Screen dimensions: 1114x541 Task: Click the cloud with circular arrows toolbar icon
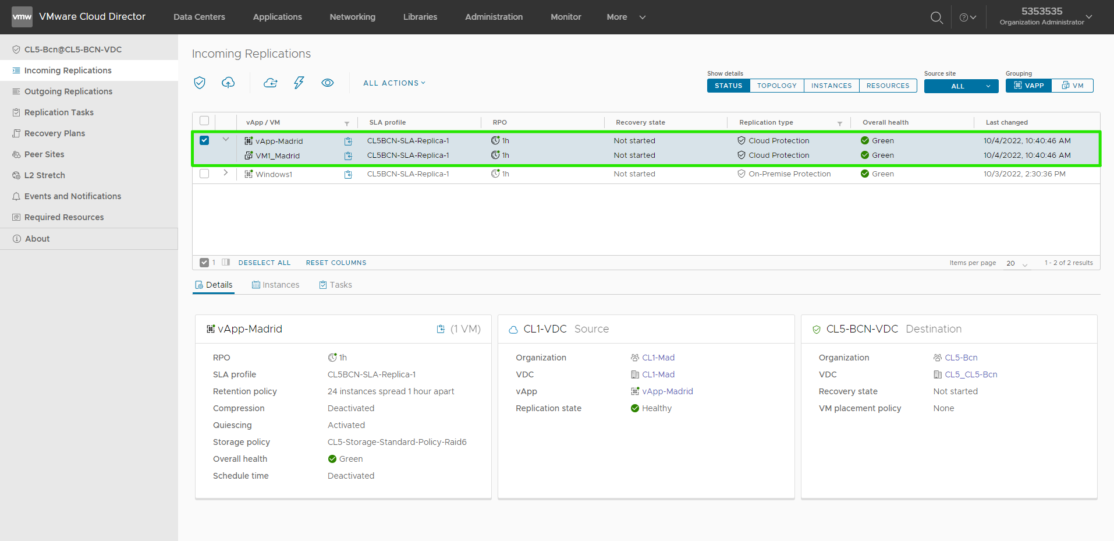click(x=271, y=83)
